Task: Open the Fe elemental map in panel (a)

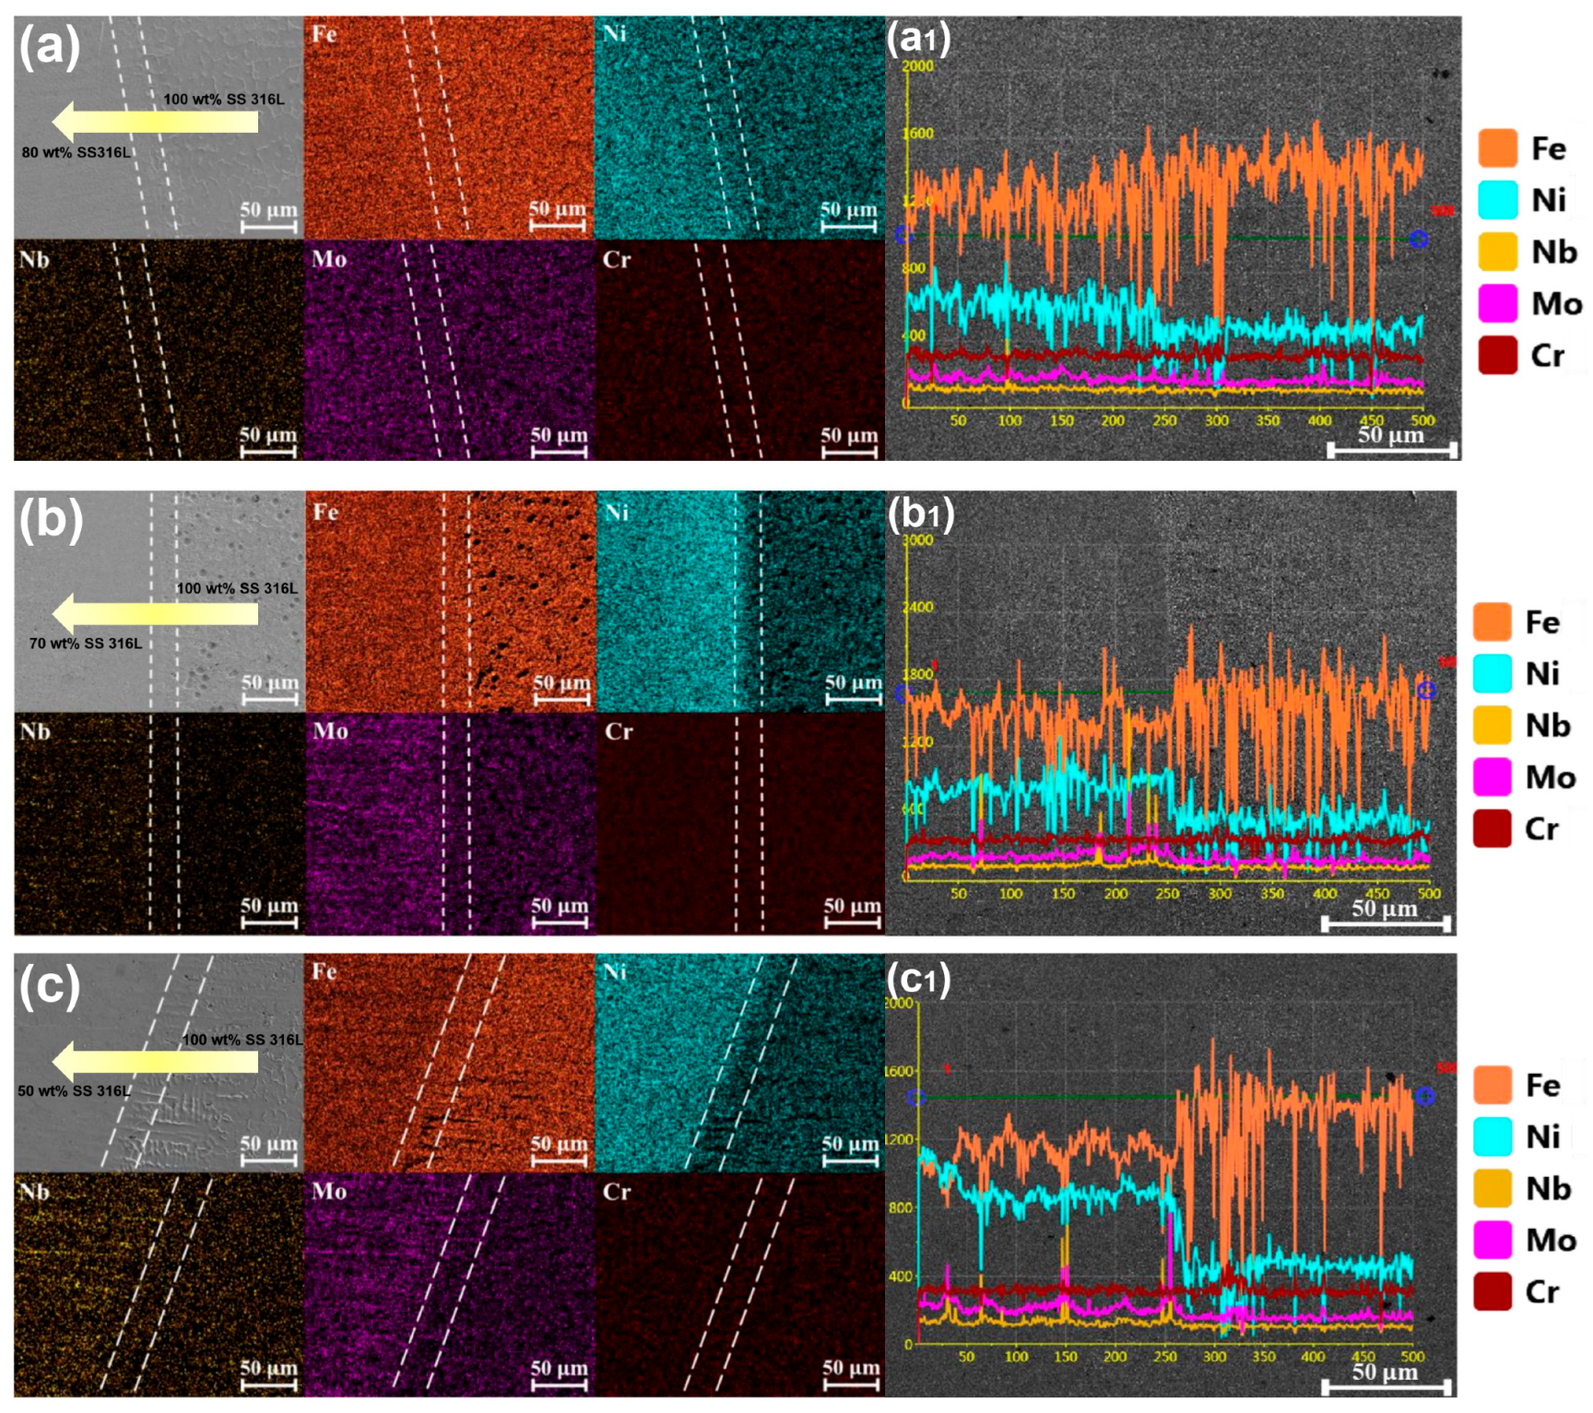Action: coord(449,128)
